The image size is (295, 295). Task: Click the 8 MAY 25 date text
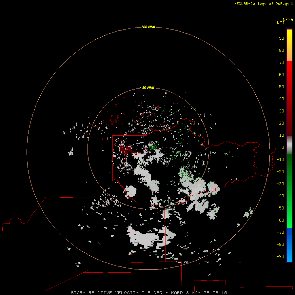point(198,293)
